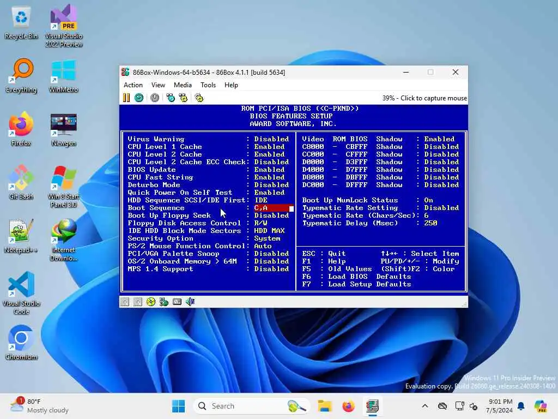558x419 pixels.
Task: Select Internet Download Manager desktop shortcut
Action: pos(64,240)
